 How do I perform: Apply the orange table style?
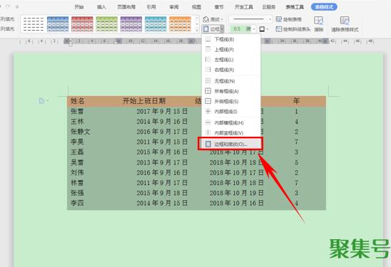coord(180,24)
